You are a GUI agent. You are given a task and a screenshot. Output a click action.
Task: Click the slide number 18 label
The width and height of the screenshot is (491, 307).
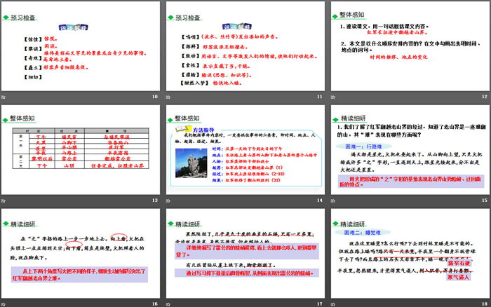(x=483, y=303)
